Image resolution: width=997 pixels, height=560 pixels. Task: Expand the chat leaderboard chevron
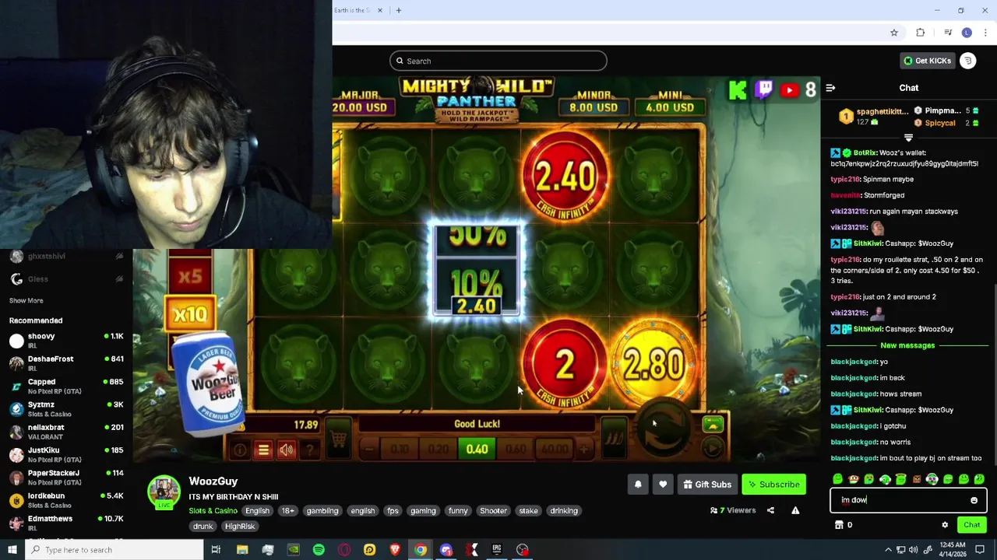point(908,138)
